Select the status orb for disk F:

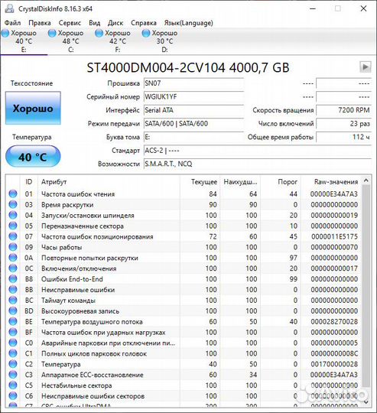(x=99, y=33)
